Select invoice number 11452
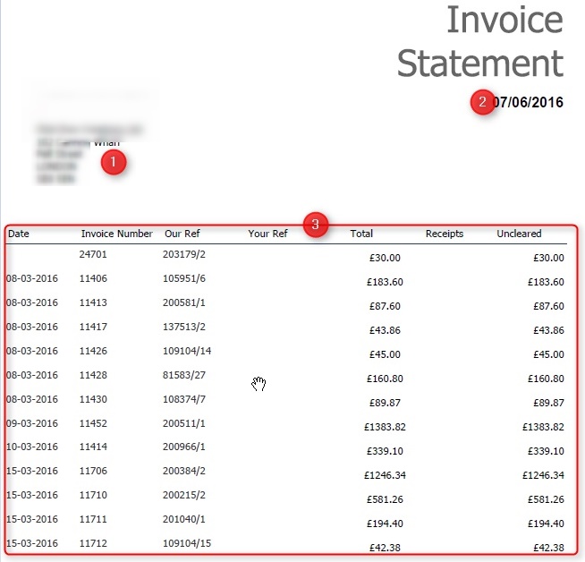The width and height of the screenshot is (585, 562). pyautogui.click(x=93, y=423)
